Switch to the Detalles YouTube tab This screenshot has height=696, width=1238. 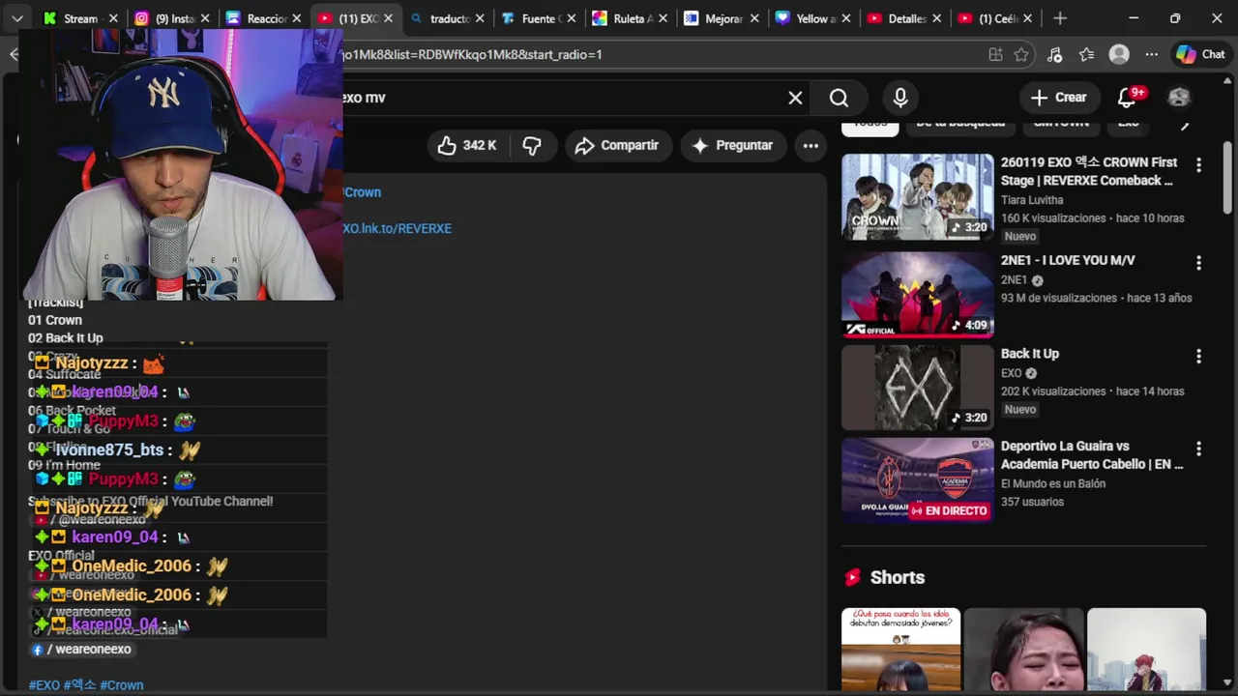(x=902, y=18)
